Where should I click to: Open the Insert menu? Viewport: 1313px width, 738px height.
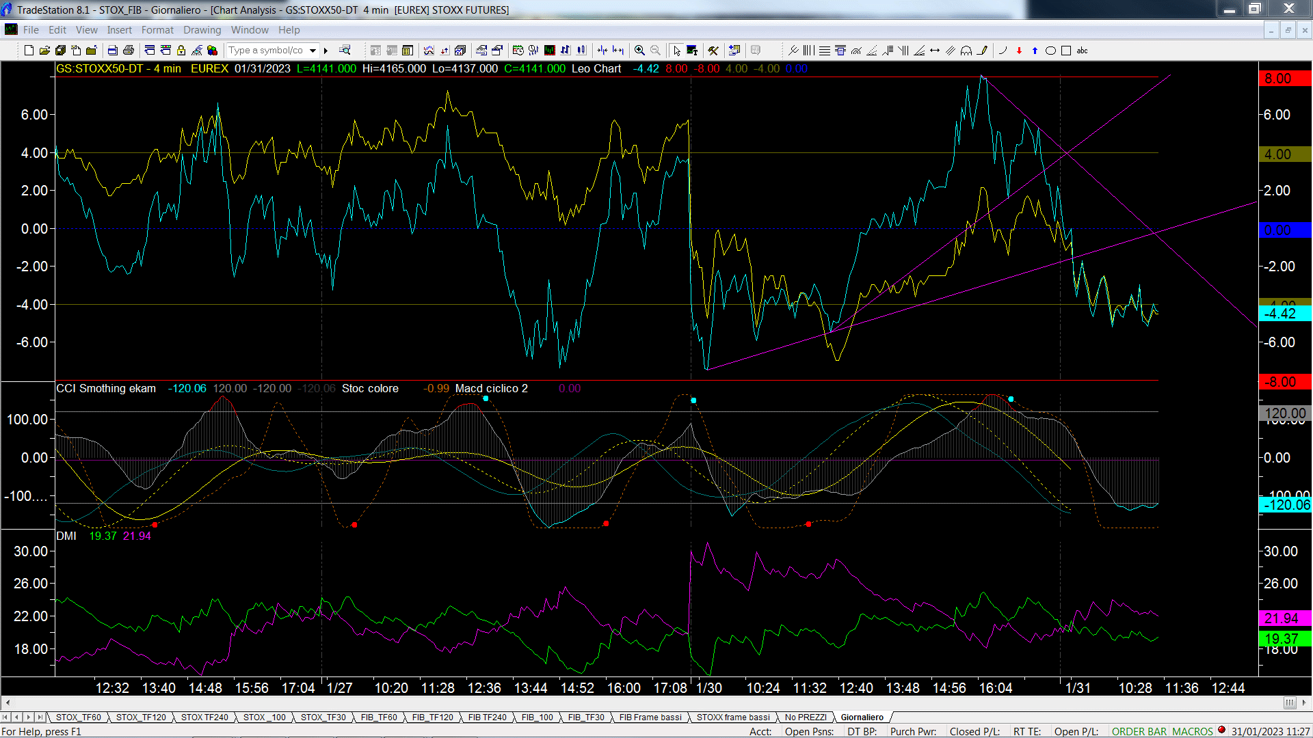[x=119, y=30]
